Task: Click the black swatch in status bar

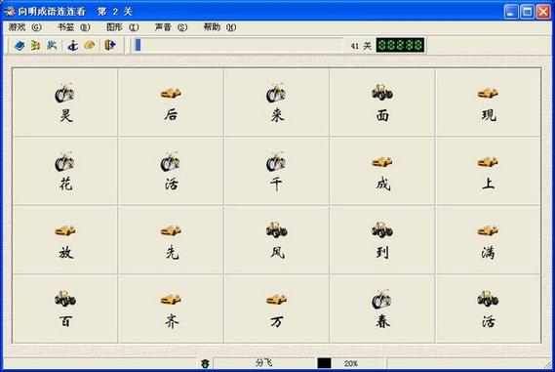Action: tap(324, 363)
